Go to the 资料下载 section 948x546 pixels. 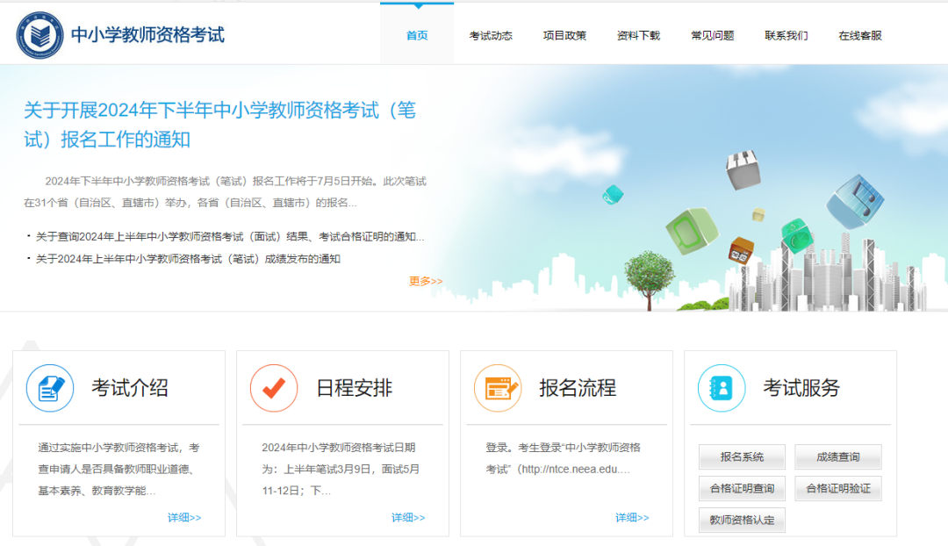(x=638, y=35)
